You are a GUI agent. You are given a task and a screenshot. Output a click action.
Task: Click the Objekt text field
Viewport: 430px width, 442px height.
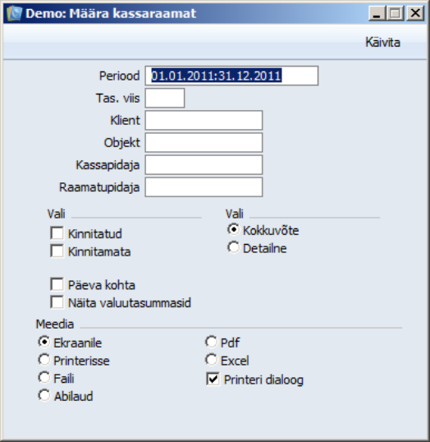click(x=204, y=143)
